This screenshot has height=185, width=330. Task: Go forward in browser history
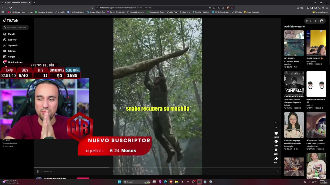pos(6,8)
